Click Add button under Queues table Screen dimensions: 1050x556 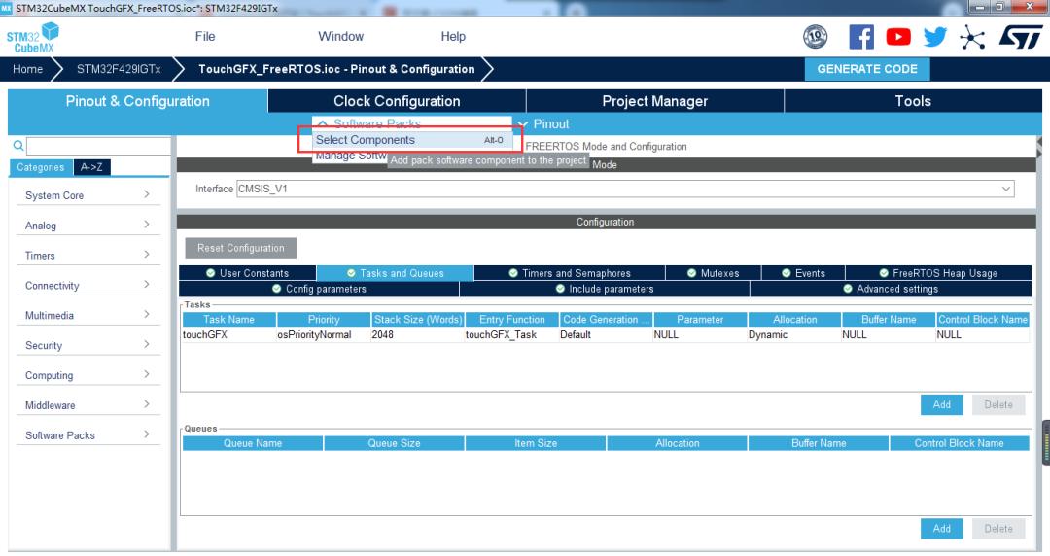pos(941,529)
